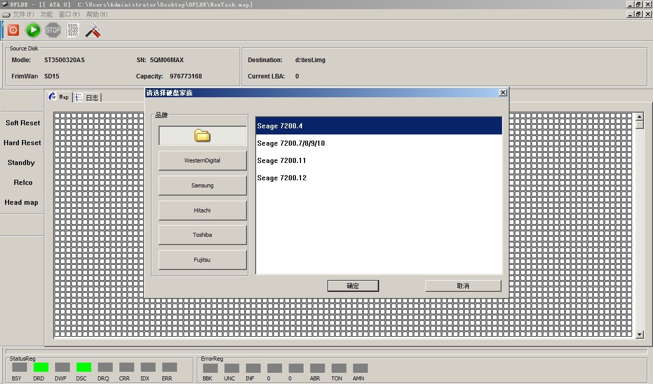
Task: Open the tools hammer and wrench icon
Action: (x=93, y=30)
